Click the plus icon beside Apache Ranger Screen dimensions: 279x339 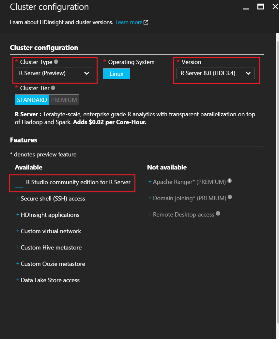150,182
